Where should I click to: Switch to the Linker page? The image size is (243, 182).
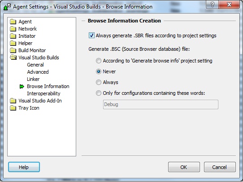pos(33,79)
